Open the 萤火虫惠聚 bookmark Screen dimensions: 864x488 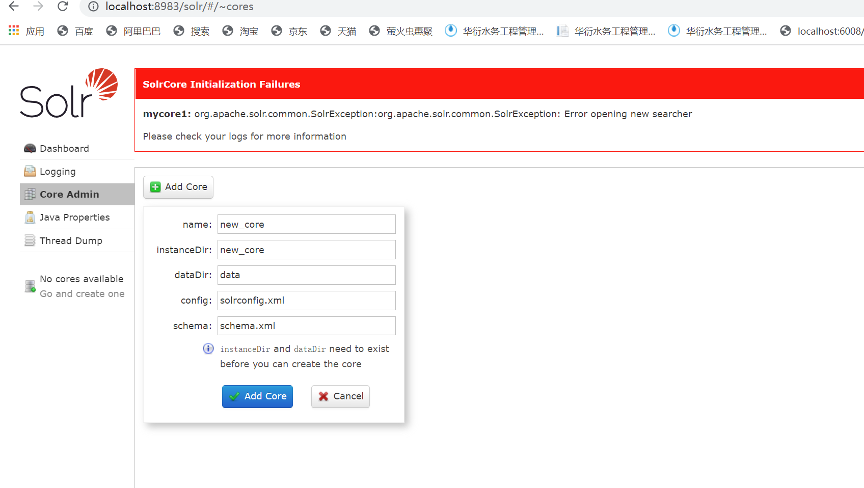coord(400,31)
